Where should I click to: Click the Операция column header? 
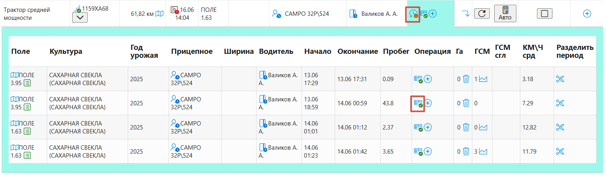[432, 51]
